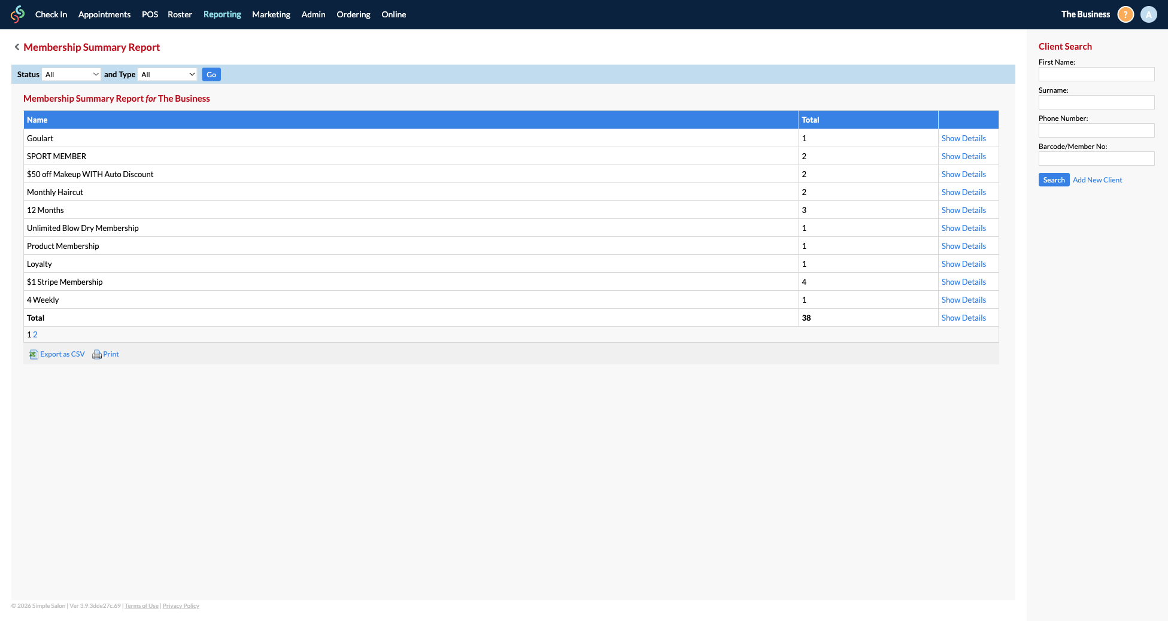Click the printer icon
This screenshot has height=621, width=1168.
pos(96,355)
